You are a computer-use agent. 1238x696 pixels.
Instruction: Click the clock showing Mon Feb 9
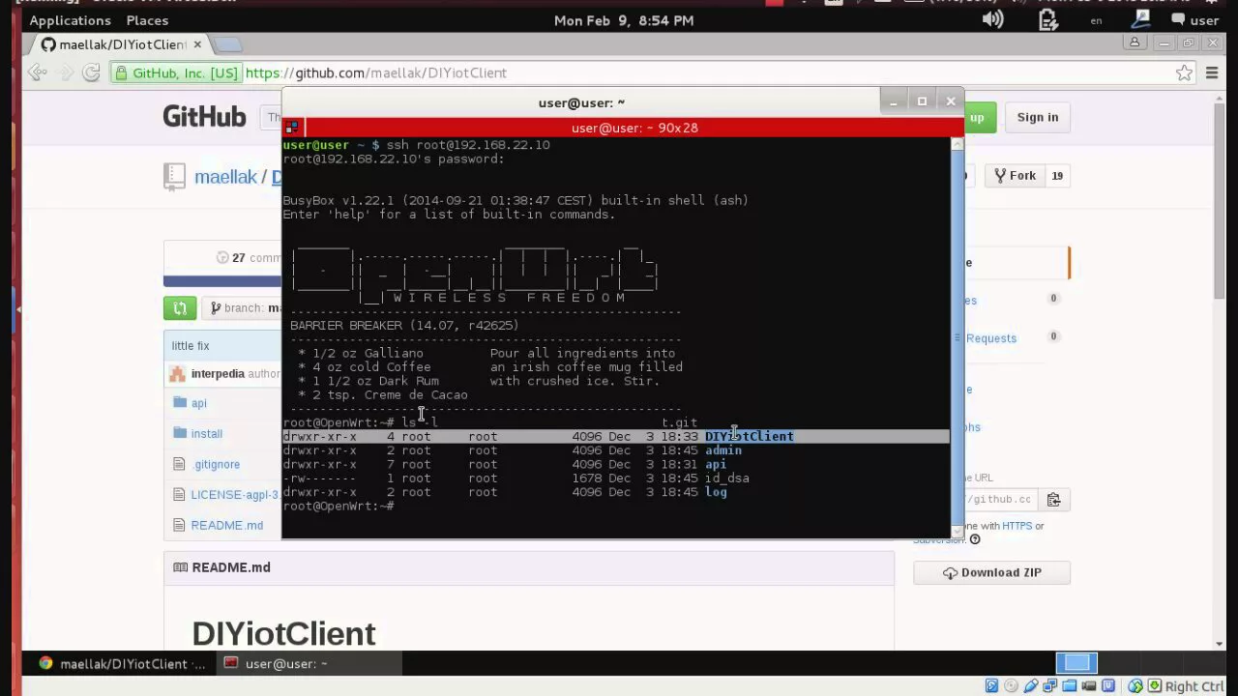(x=623, y=20)
